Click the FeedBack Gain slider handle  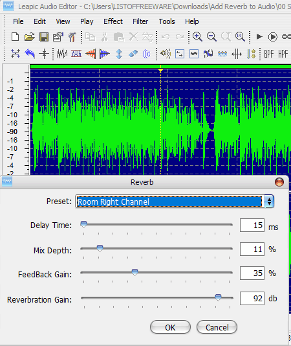coord(135,272)
